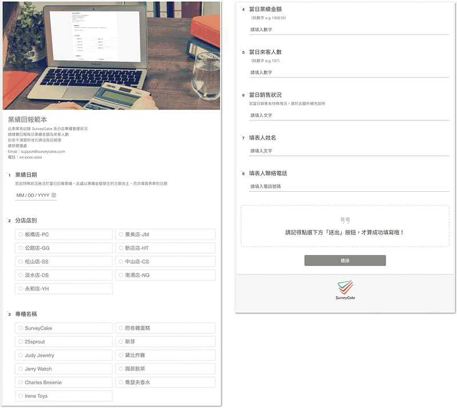
Task: Click the 當日業績金額 number input
Action: (349, 30)
